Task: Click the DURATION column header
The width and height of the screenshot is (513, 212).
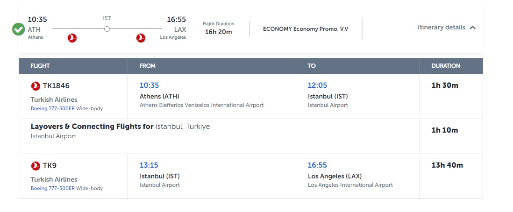Action: pos(446,66)
